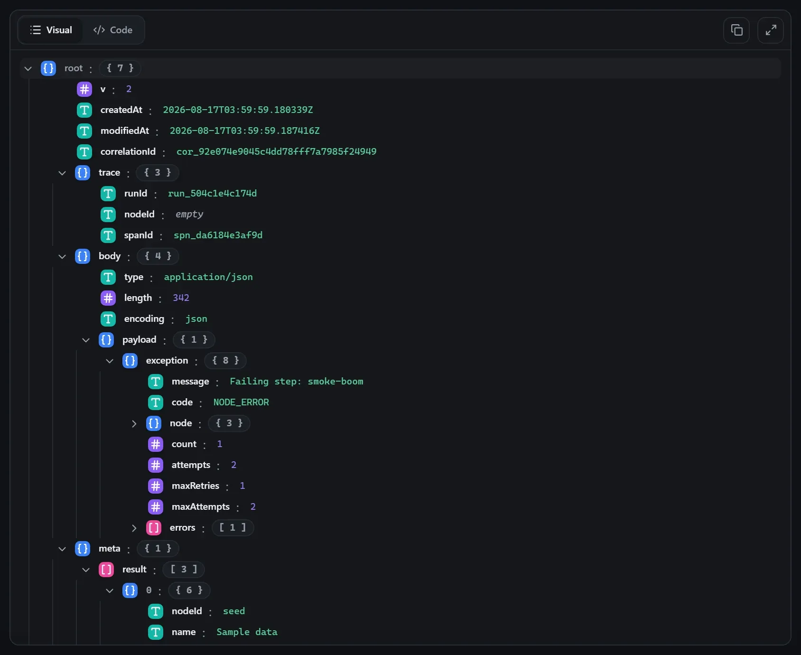Select the spanId value spn_da6184e3af9d
The image size is (801, 655).
coord(218,235)
